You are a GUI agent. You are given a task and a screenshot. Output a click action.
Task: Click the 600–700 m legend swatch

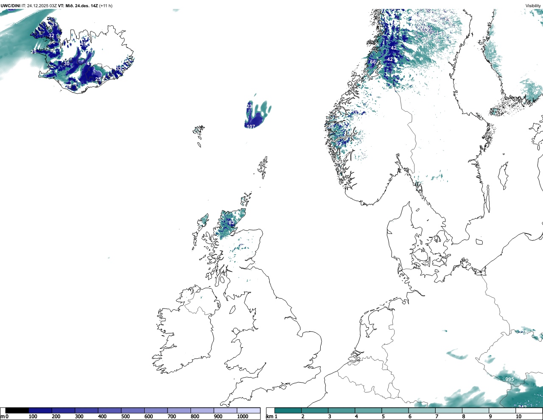coord(156,410)
